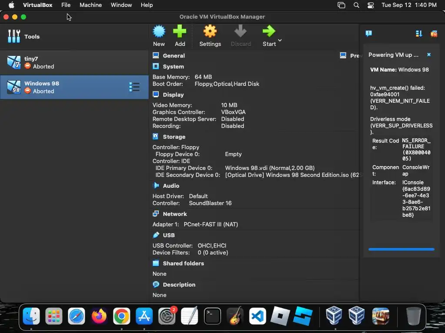
Task: Open Finder from the dock
Action: [x=31, y=316]
